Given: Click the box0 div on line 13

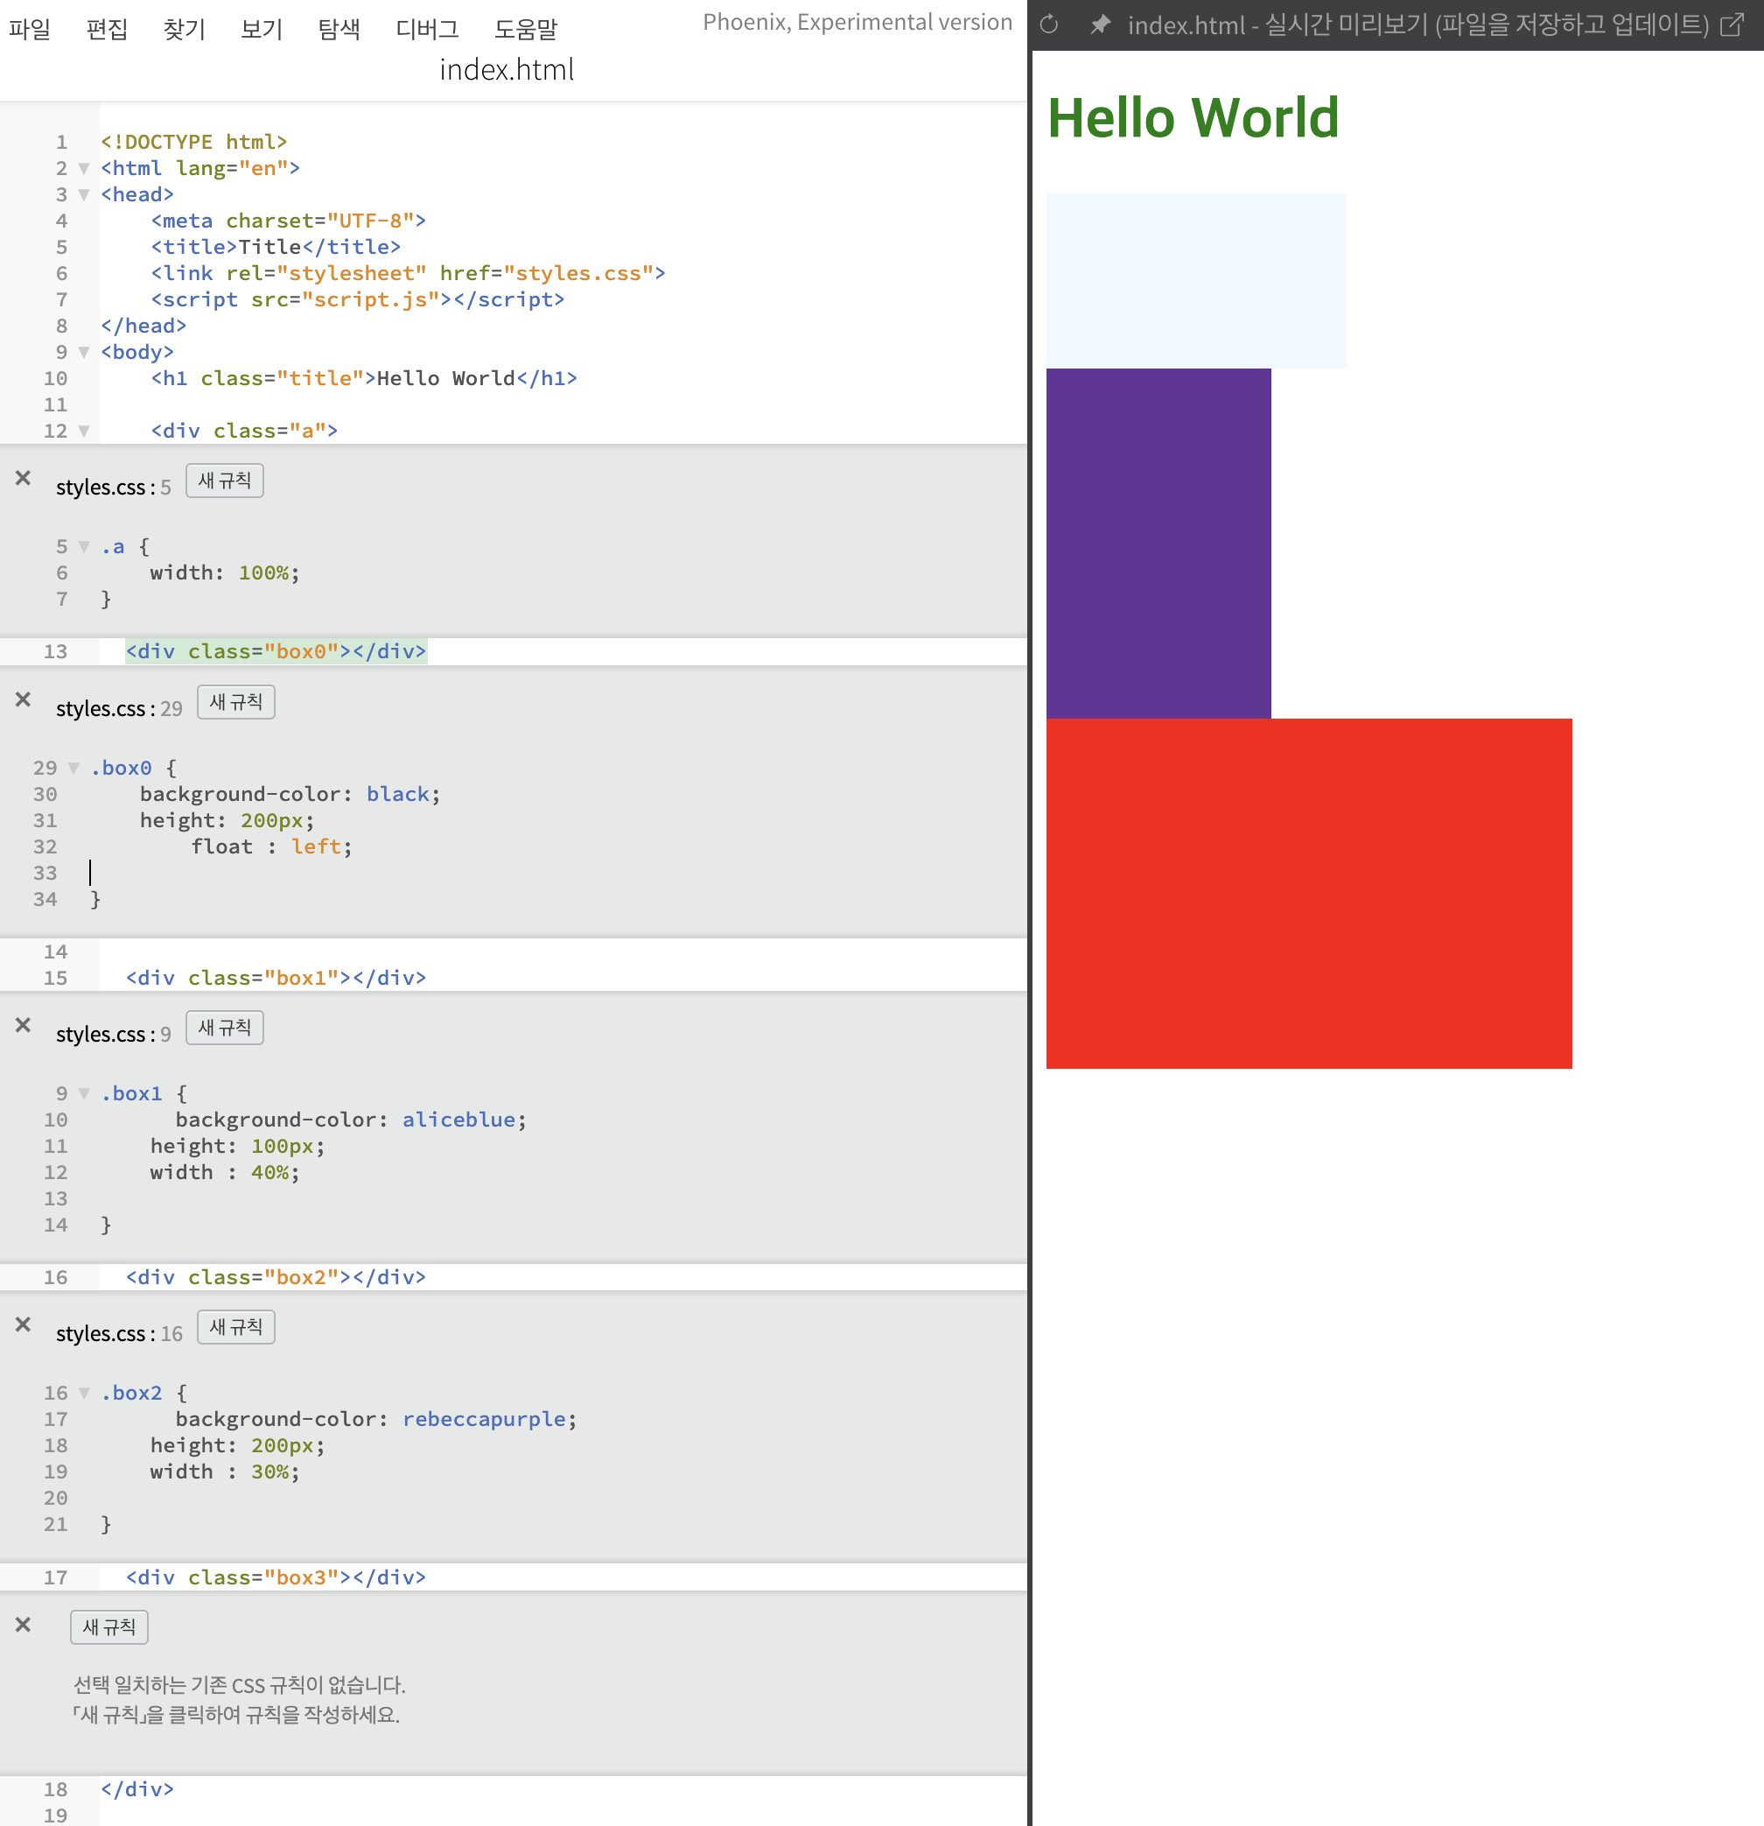Looking at the screenshot, I should [x=276, y=651].
